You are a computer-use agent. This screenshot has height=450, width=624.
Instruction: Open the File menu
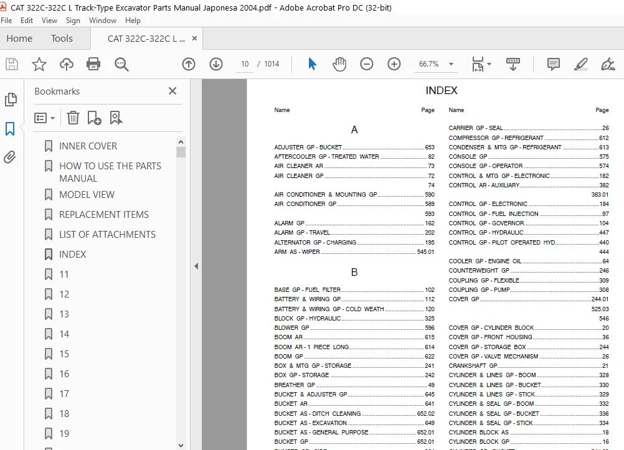6,21
